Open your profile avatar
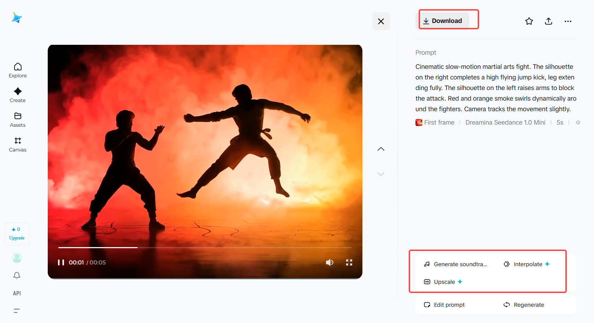 click(x=17, y=258)
